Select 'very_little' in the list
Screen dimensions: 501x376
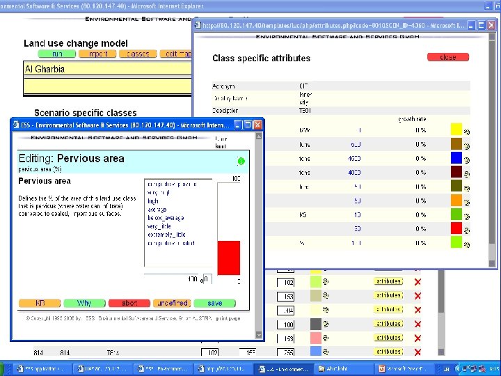[159, 226]
